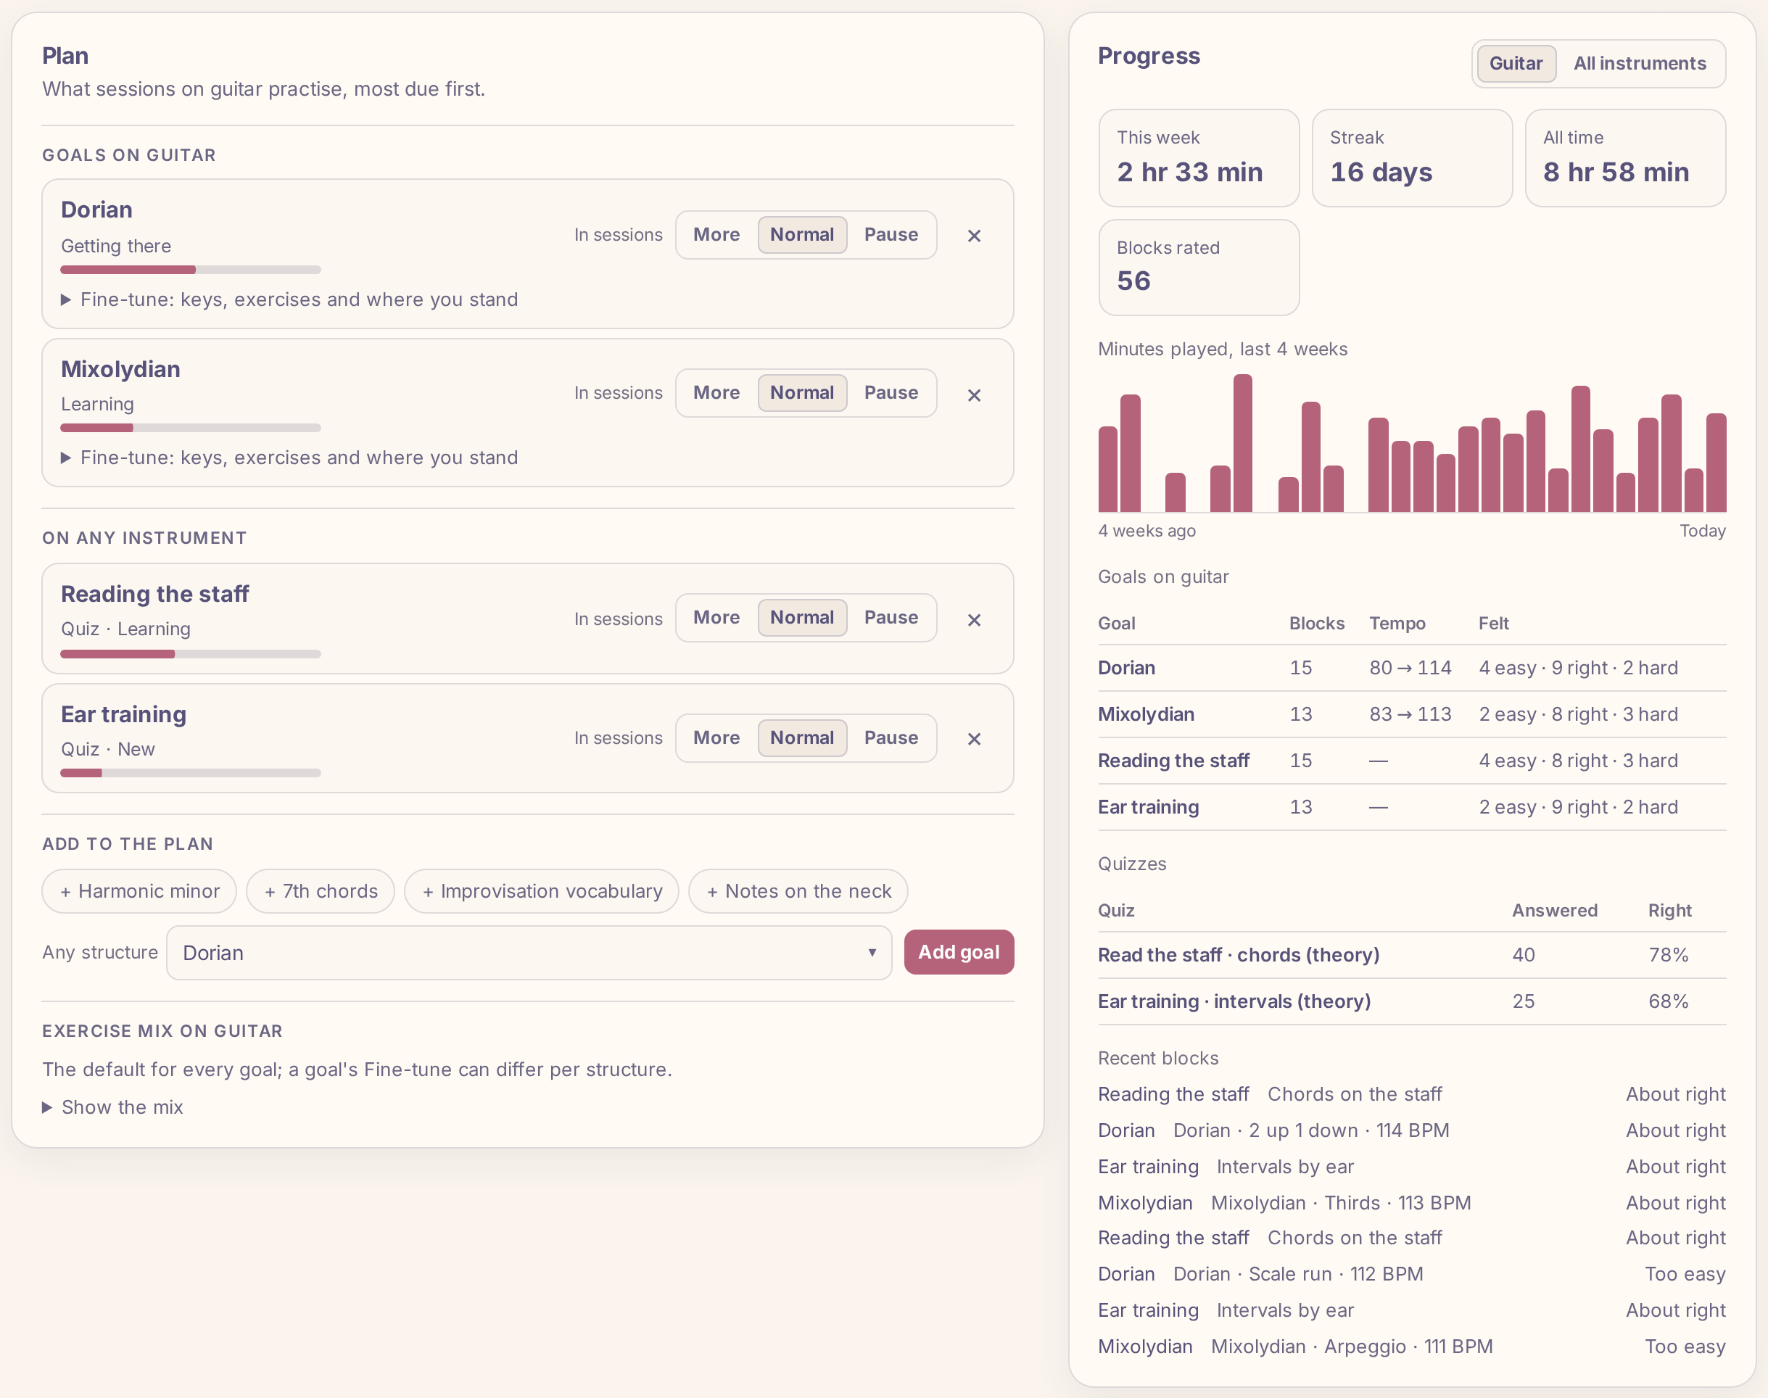This screenshot has width=1768, height=1398.
Task: Add Notes on the neck to plan
Action: pos(798,891)
